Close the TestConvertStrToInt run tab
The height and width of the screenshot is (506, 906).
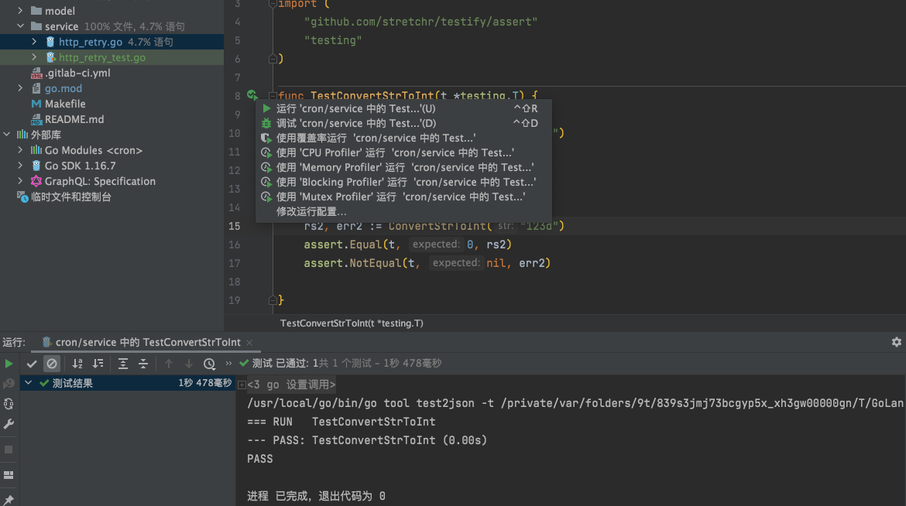pyautogui.click(x=249, y=343)
